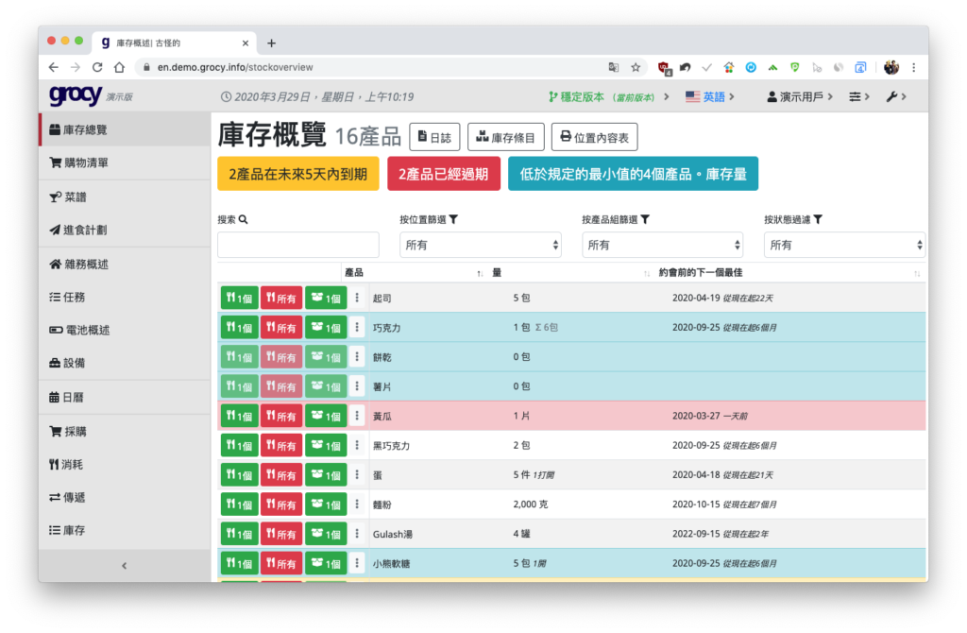The width and height of the screenshot is (967, 633).
Task: Open 傳遞 transfer in sidebar
Action: [125, 497]
